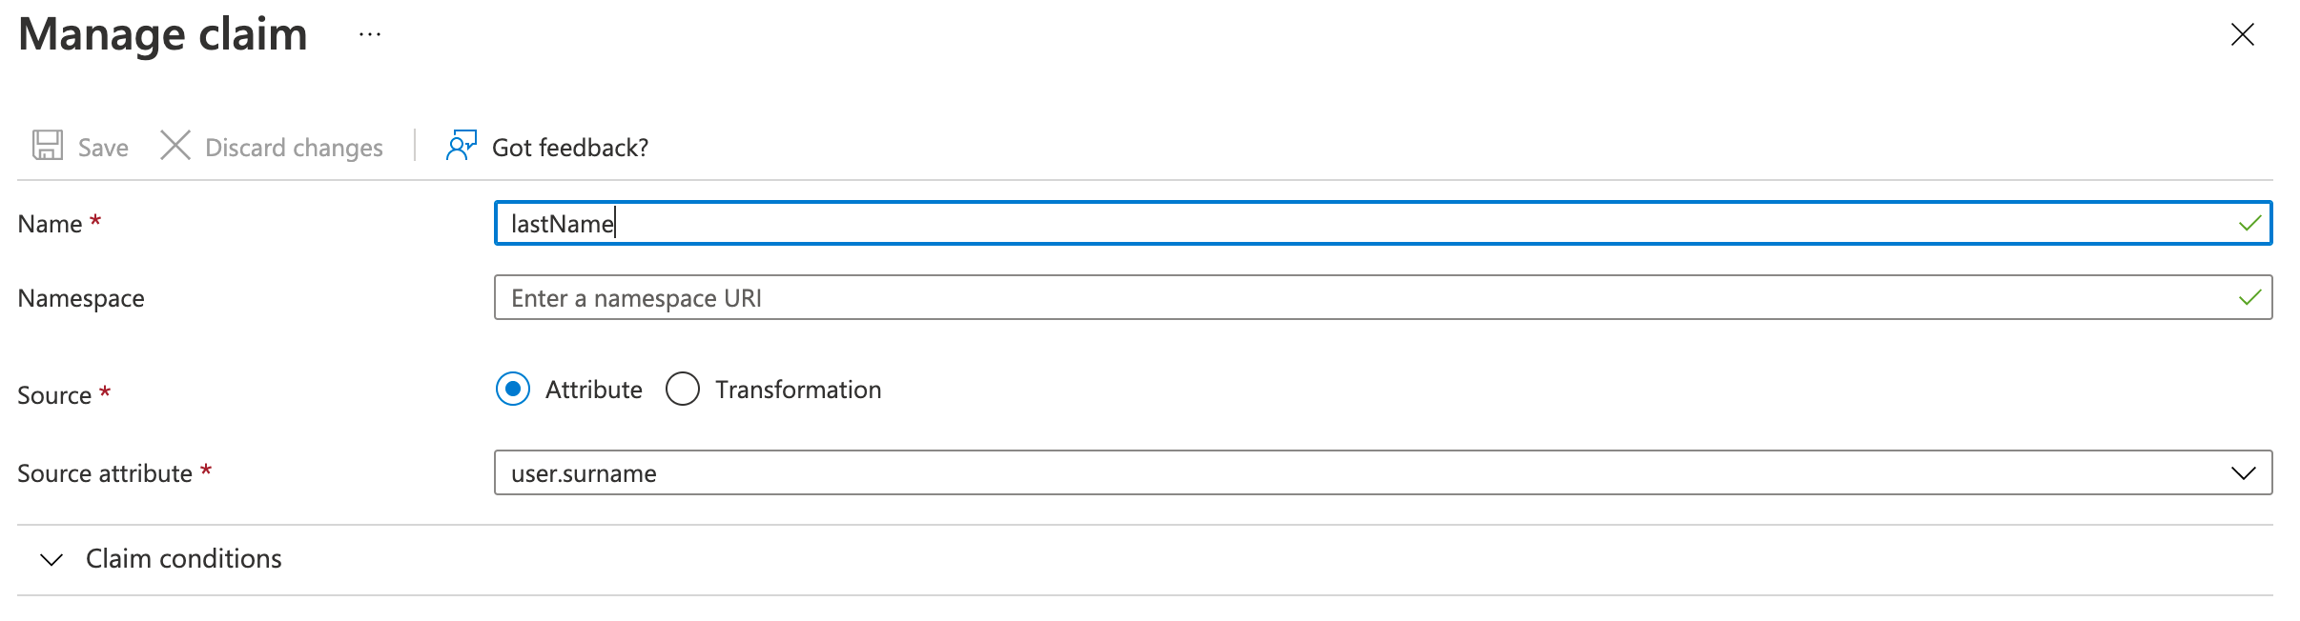Click the Save floppy disk icon

point(48,146)
